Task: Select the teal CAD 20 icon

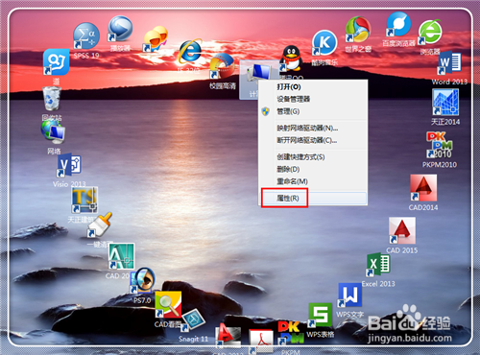Action: (121, 256)
